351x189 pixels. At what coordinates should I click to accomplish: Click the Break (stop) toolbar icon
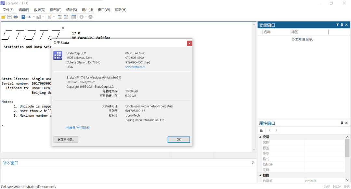pos(91,17)
